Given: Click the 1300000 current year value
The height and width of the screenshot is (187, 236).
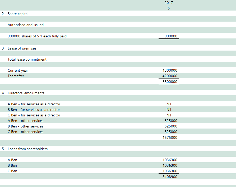Looking at the screenshot, I should click(x=170, y=70).
